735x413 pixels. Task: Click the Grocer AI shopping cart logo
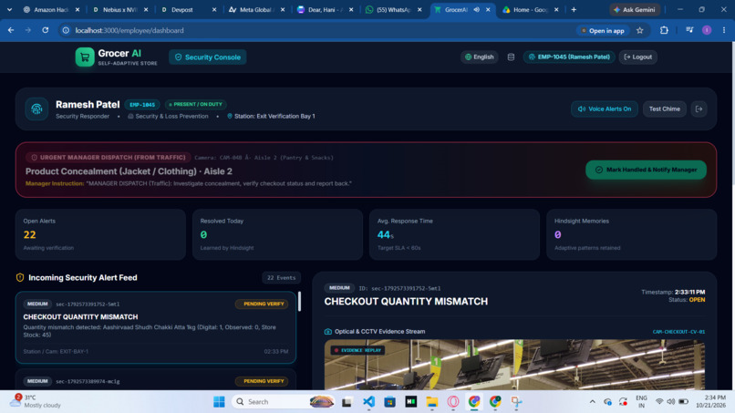pyautogui.click(x=85, y=57)
